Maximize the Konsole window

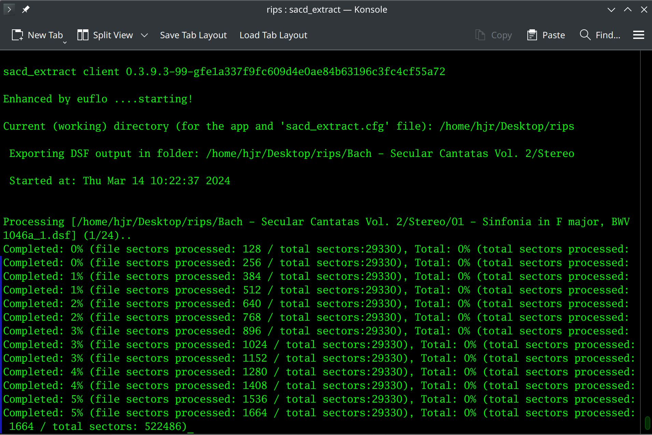pos(628,10)
